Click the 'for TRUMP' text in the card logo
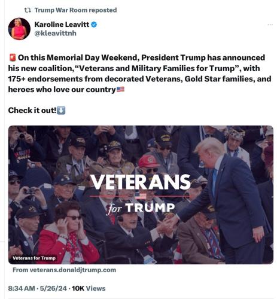The height and width of the screenshot is (299, 277). 141,209
